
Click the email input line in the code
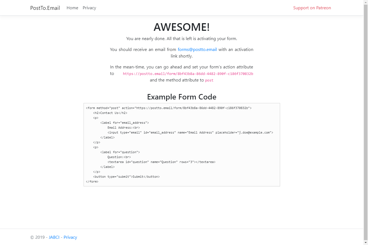(190, 132)
